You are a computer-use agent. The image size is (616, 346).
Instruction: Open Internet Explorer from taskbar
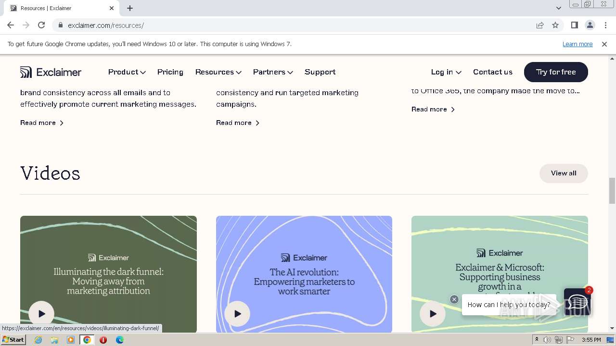38,340
